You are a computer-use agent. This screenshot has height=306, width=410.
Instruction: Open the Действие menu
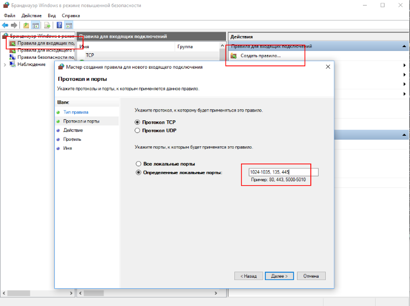[x=32, y=16]
